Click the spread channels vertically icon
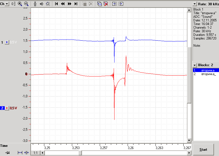The height and width of the screenshot is (156, 219). [x=35, y=4]
